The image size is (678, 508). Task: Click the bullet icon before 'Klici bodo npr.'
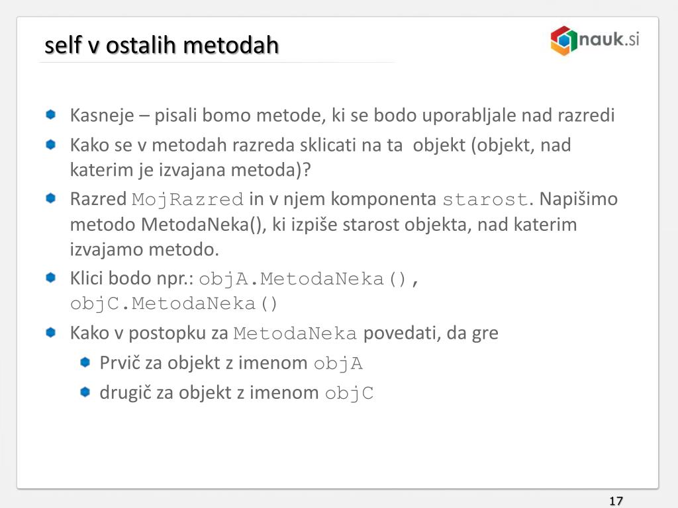[50, 277]
